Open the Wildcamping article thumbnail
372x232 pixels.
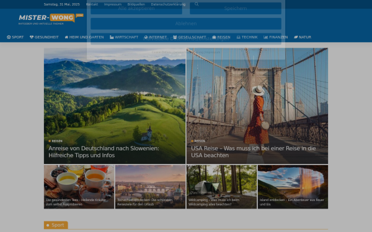click(x=221, y=187)
